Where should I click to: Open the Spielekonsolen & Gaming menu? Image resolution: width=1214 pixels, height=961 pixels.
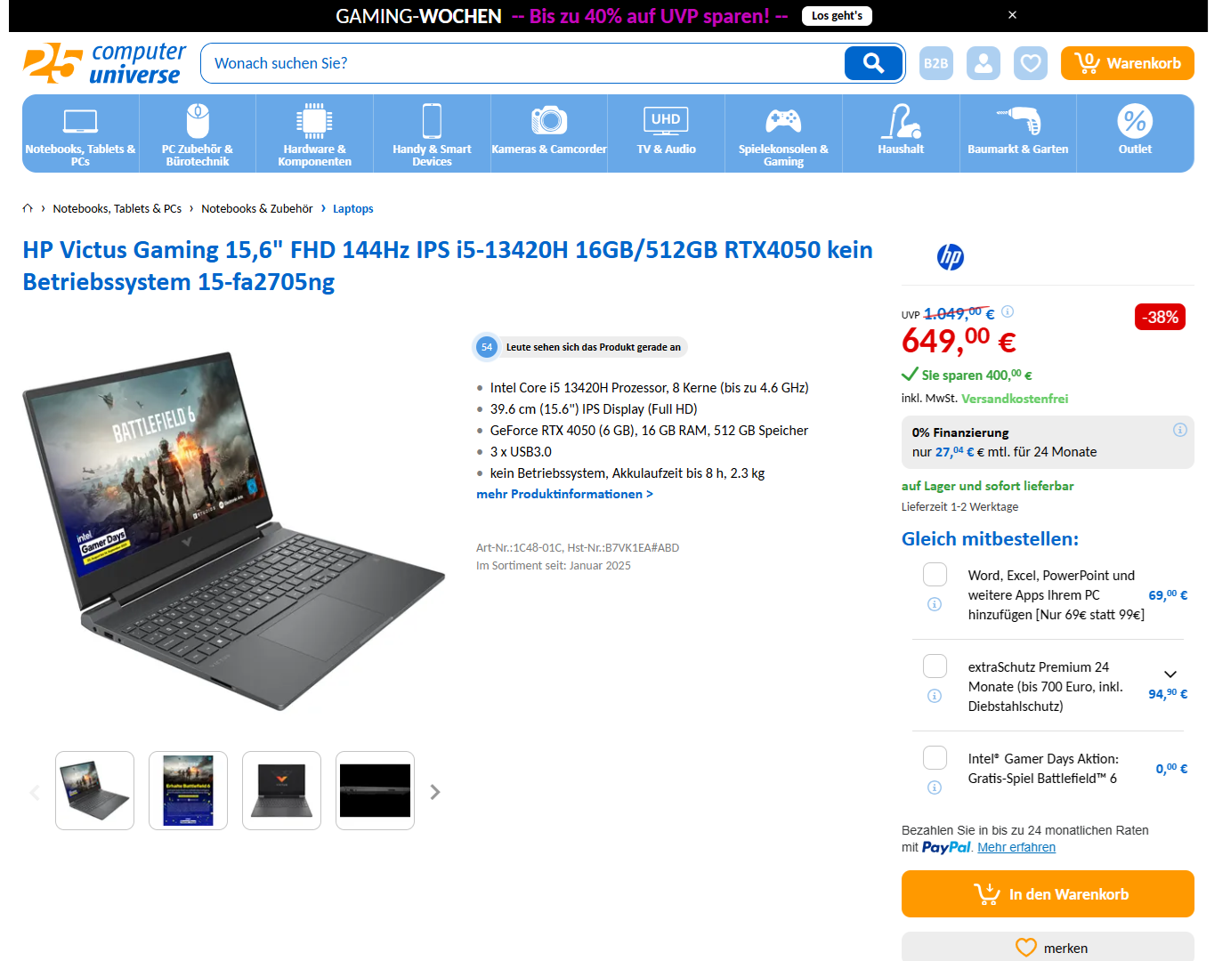coord(783,133)
